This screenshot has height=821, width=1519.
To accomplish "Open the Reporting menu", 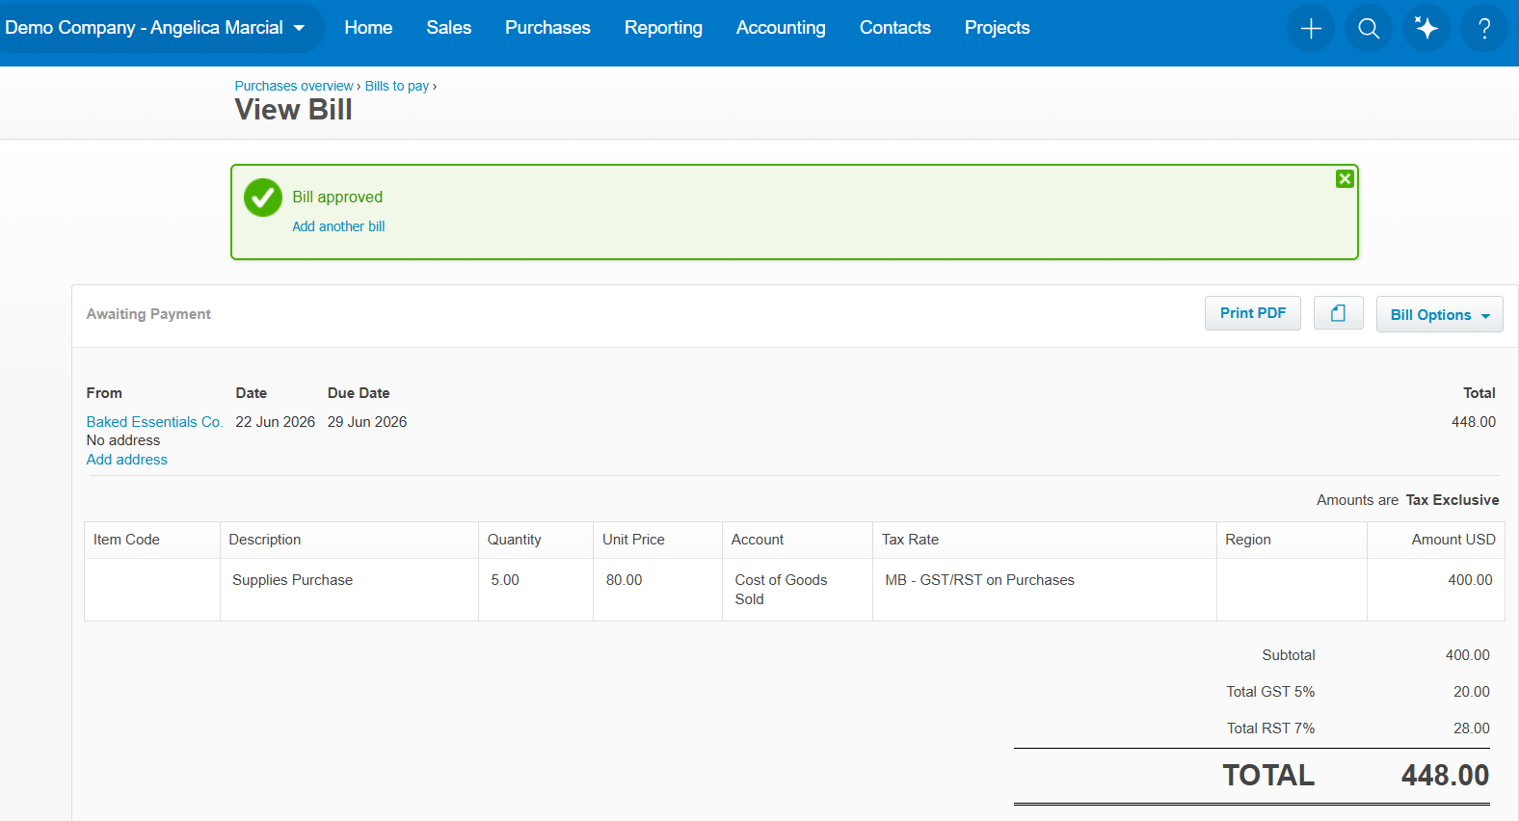I will pos(663,28).
